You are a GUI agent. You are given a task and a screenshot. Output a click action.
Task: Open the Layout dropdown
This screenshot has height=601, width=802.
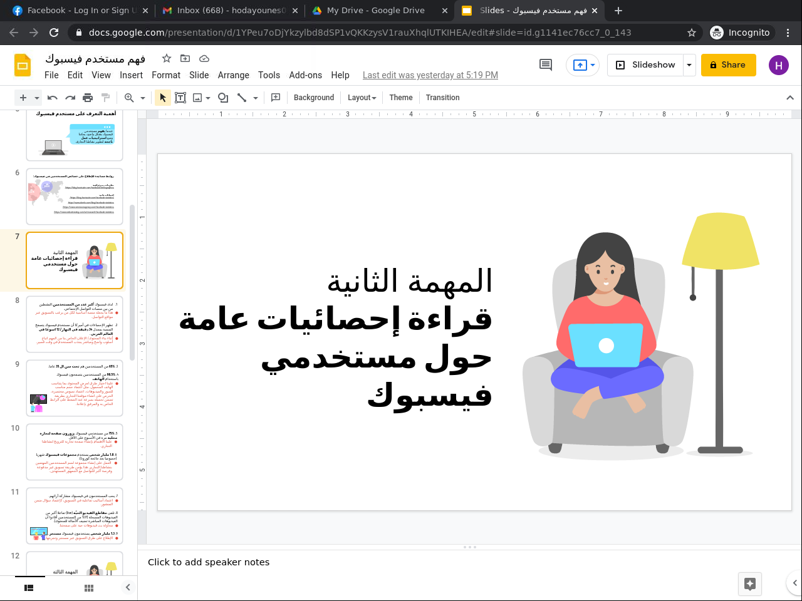pyautogui.click(x=362, y=98)
